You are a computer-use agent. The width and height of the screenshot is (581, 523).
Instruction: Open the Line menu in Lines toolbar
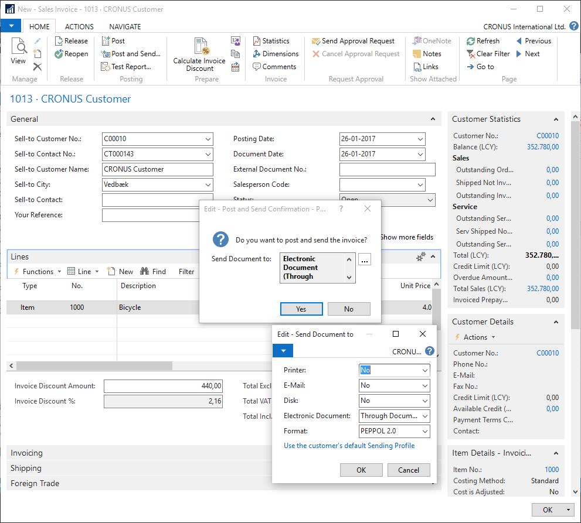coord(83,271)
